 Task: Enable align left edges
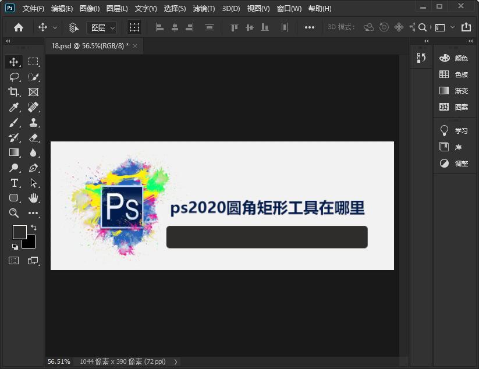click(159, 27)
